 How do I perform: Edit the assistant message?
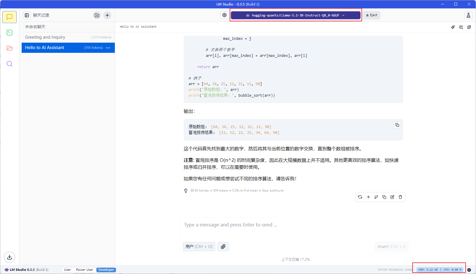[392, 197]
